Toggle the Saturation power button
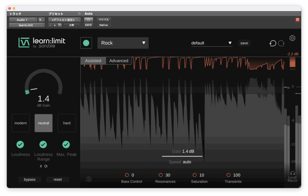Screen dimensions: 308x196 pos(195,175)
